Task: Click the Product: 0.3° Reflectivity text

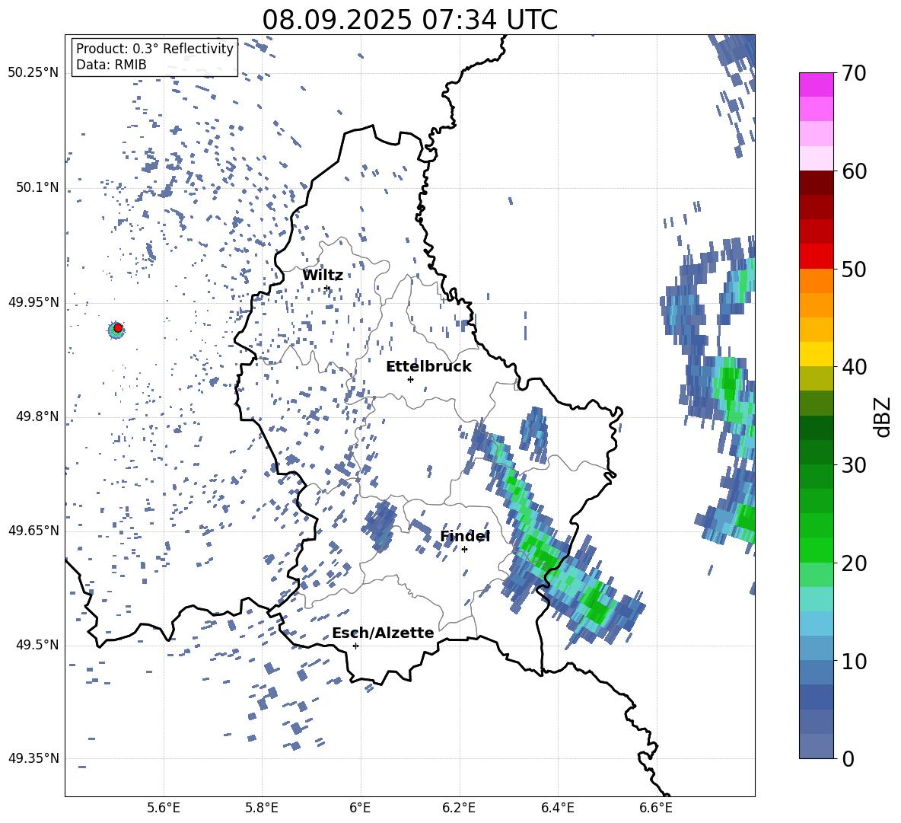Action: [x=154, y=48]
